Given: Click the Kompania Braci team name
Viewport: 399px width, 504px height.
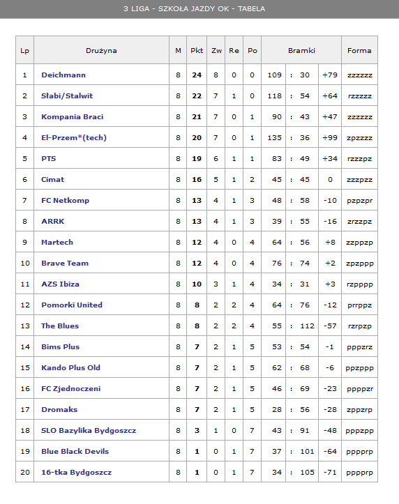Looking at the screenshot, I should point(73,116).
